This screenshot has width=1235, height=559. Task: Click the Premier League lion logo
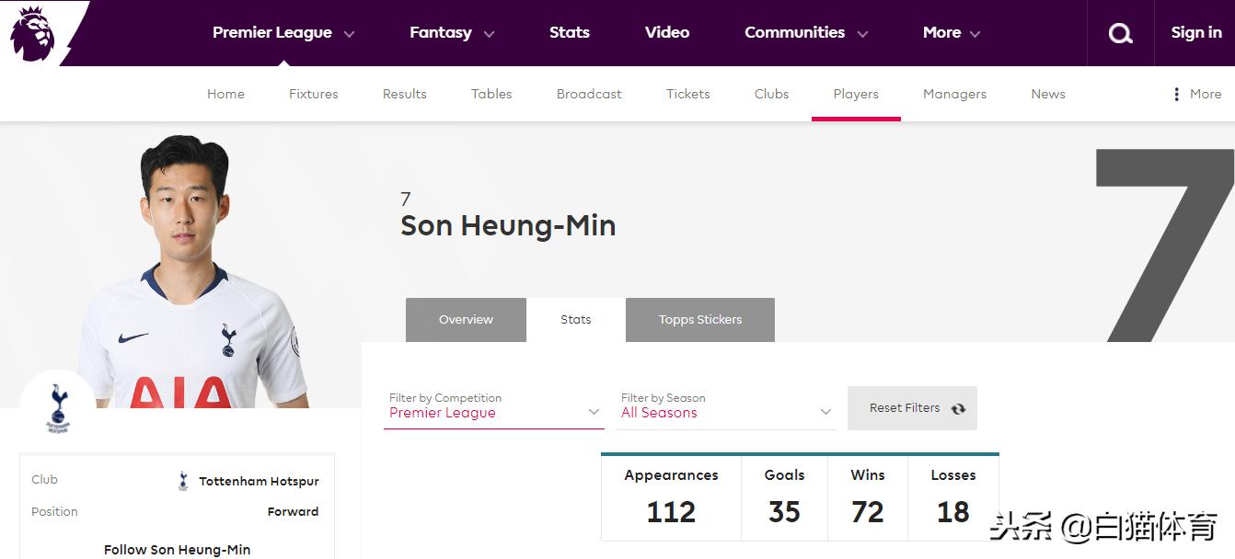(x=33, y=32)
